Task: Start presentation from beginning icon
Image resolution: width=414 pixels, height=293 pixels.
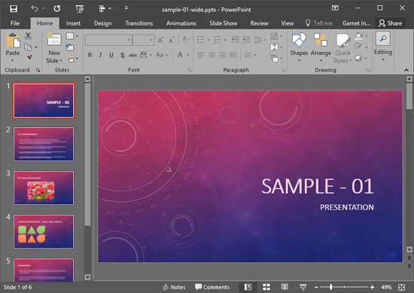Action: 80,9
